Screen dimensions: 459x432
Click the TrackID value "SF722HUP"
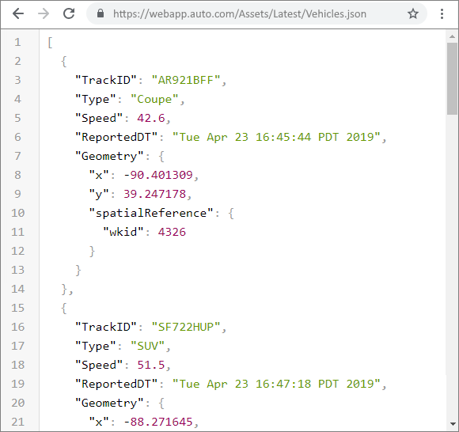coord(186,327)
